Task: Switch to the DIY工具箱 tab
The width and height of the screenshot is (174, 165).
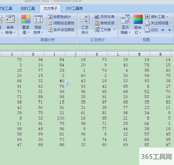Action: point(74,8)
